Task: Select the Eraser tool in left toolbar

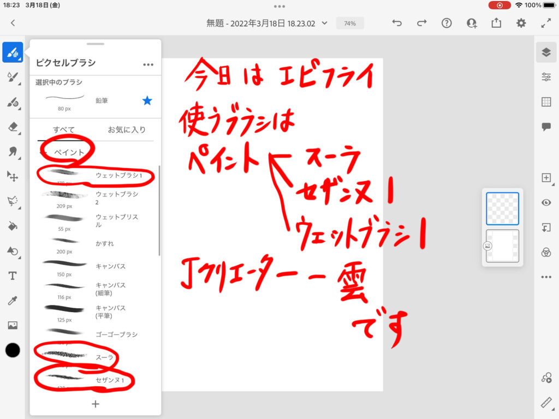Action: [12, 127]
